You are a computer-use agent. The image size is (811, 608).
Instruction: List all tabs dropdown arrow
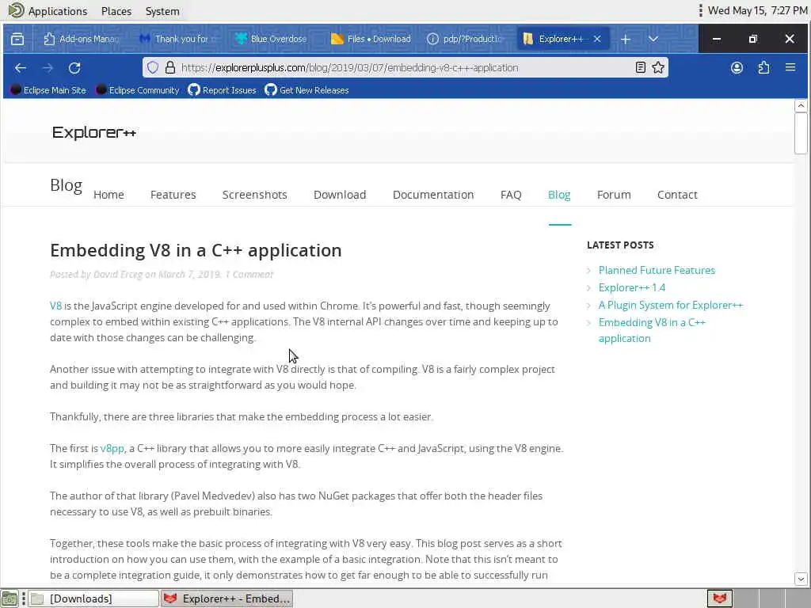pyautogui.click(x=653, y=40)
